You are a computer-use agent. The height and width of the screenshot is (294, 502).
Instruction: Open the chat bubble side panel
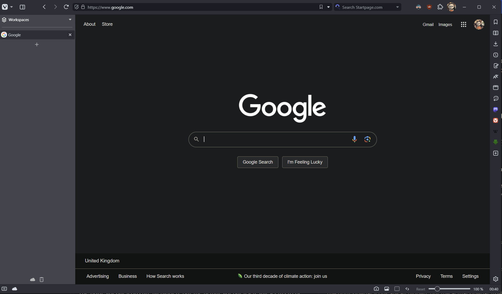(x=496, y=99)
